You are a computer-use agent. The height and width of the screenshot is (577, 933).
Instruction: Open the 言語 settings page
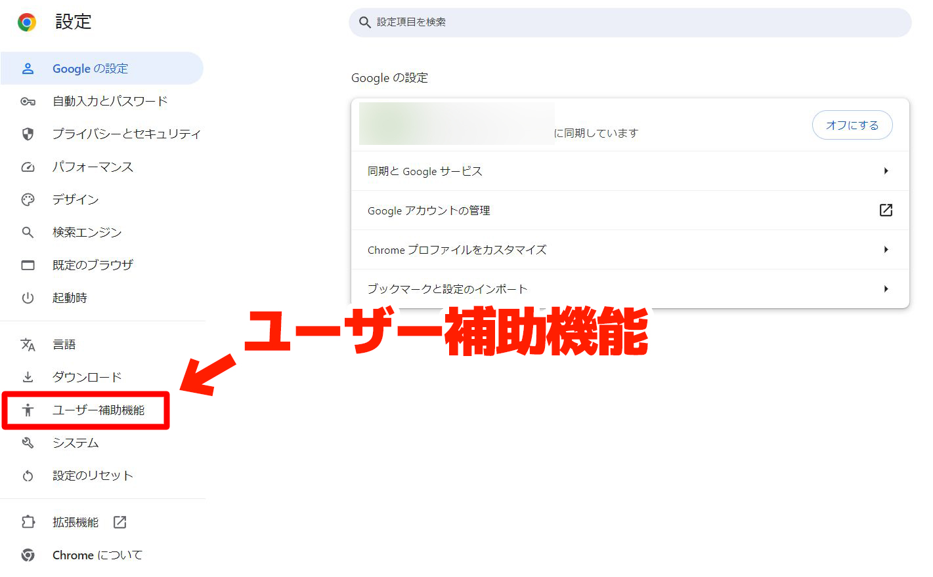coord(102,344)
